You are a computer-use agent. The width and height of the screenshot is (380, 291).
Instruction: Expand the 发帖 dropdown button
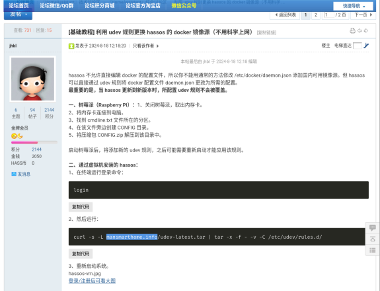[x=19, y=15]
